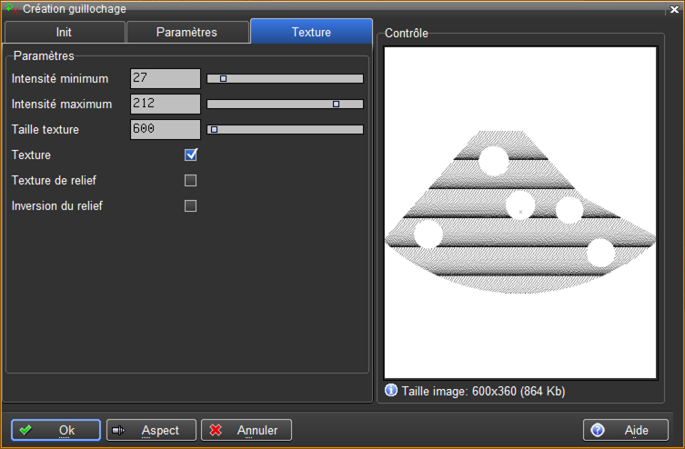Screen dimensions: 685x449
Task: Click the Intensité maximum slider handle
Action: (336, 104)
